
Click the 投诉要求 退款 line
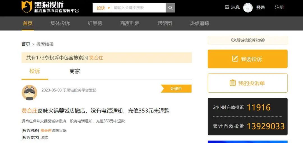pyautogui.click(x=35, y=137)
